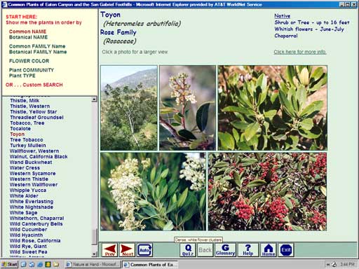
Task: Sort plants by FLOWER COLOR
Action: [x=29, y=61]
